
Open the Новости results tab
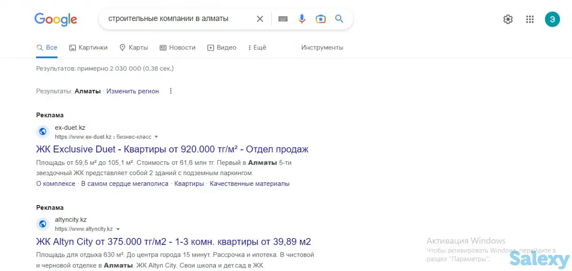[177, 47]
